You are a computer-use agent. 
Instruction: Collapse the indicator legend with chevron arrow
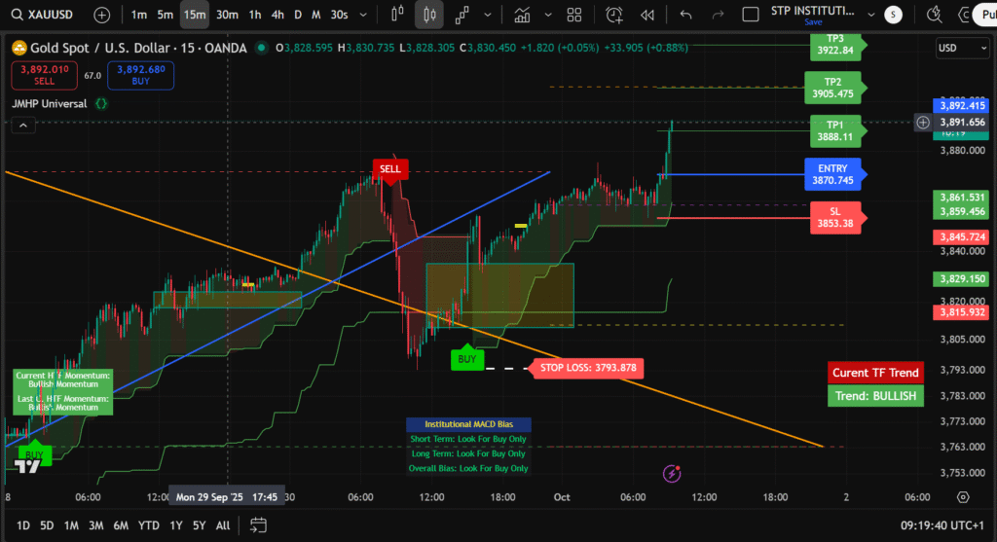pos(21,126)
